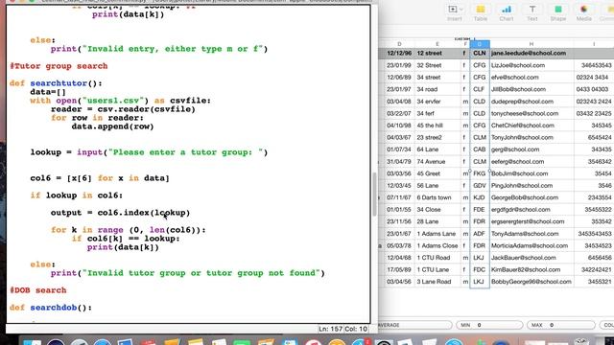Click code line 'def searchdob():'
The width and height of the screenshot is (614, 345).
click(x=51, y=308)
